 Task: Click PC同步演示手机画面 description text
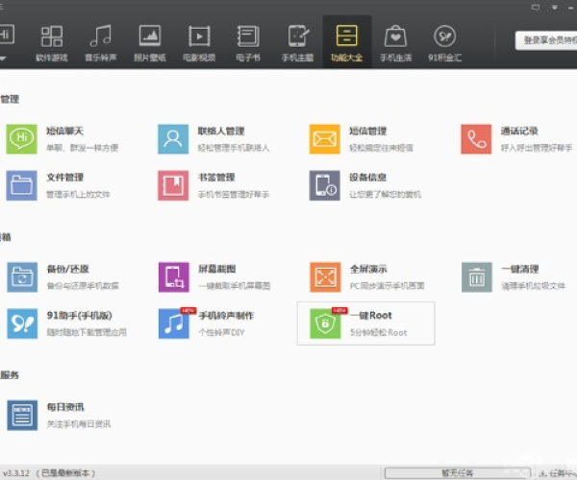tap(388, 286)
